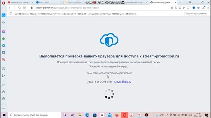Close the YouTube Analytics tab
211x118 pixels.
[33, 2]
